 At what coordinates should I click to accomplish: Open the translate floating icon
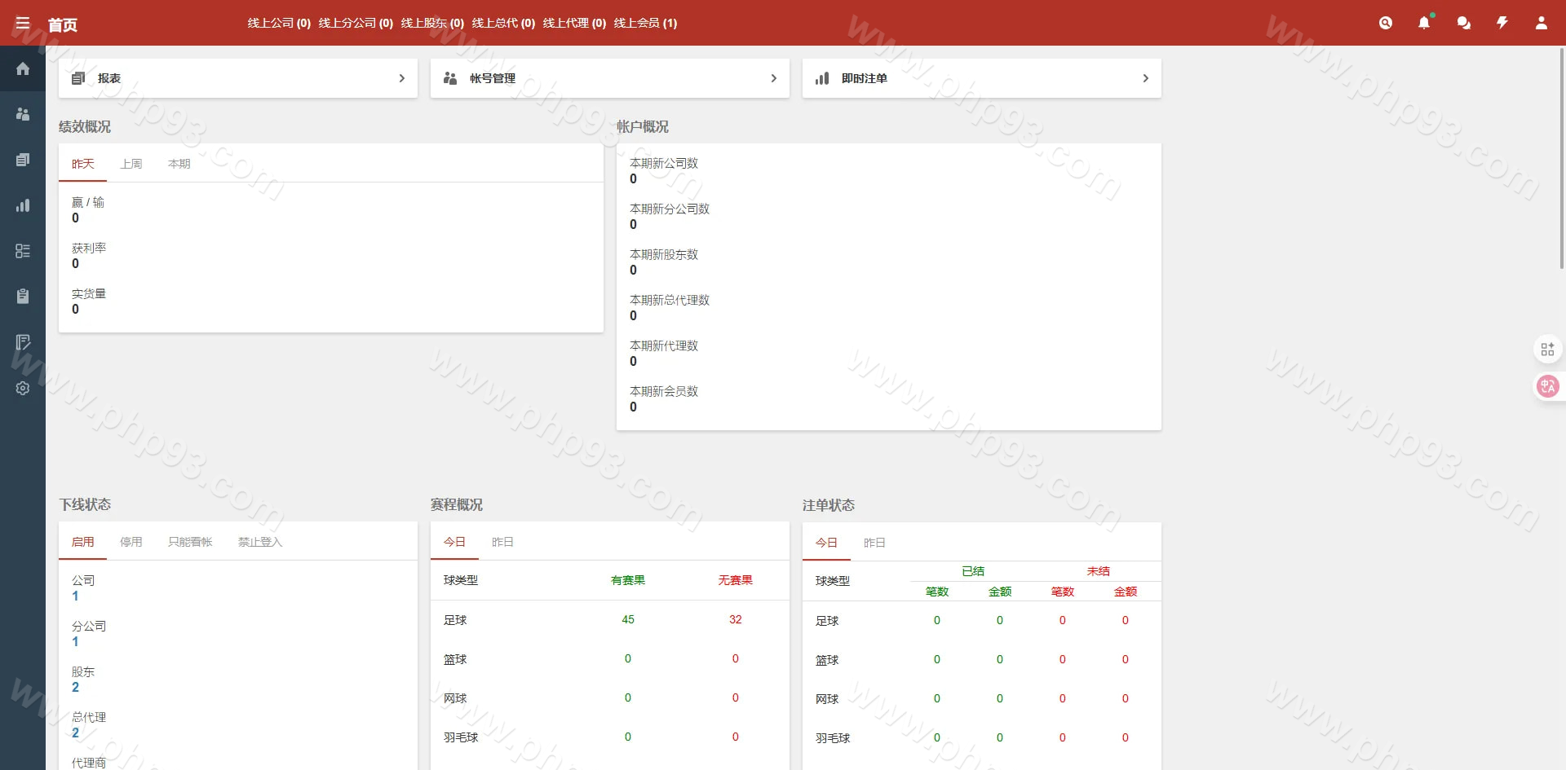(x=1547, y=386)
